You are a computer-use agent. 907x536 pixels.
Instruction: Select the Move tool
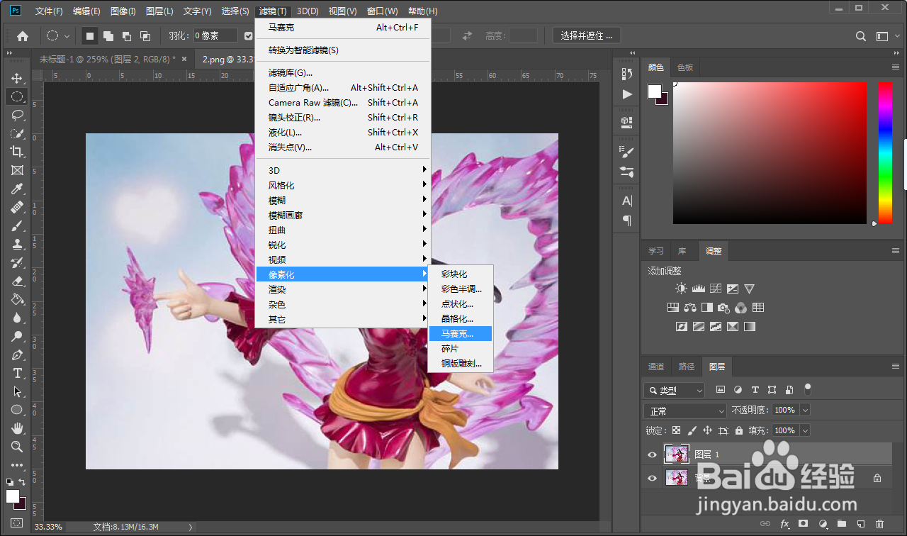click(17, 78)
